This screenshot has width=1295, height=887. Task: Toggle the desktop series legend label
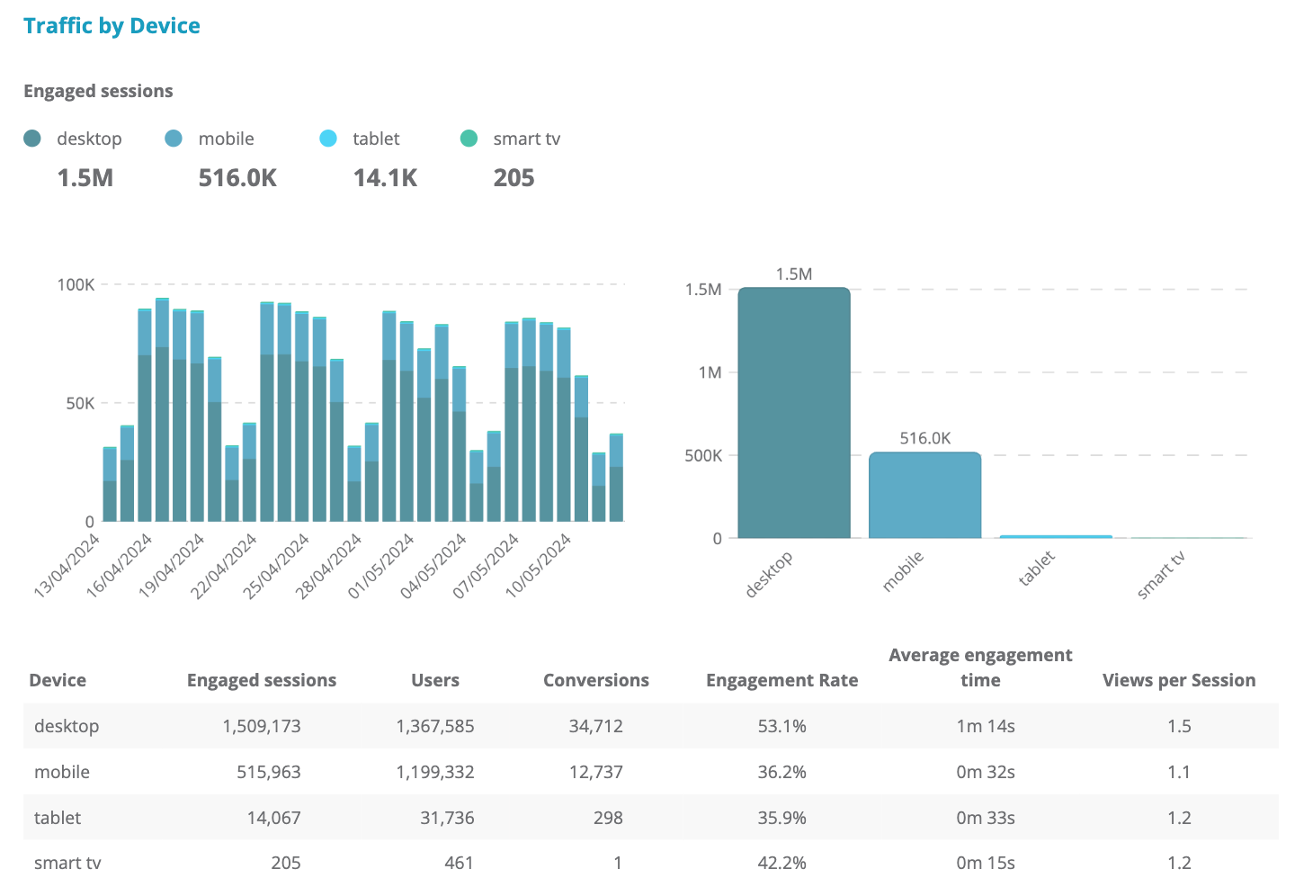89,139
